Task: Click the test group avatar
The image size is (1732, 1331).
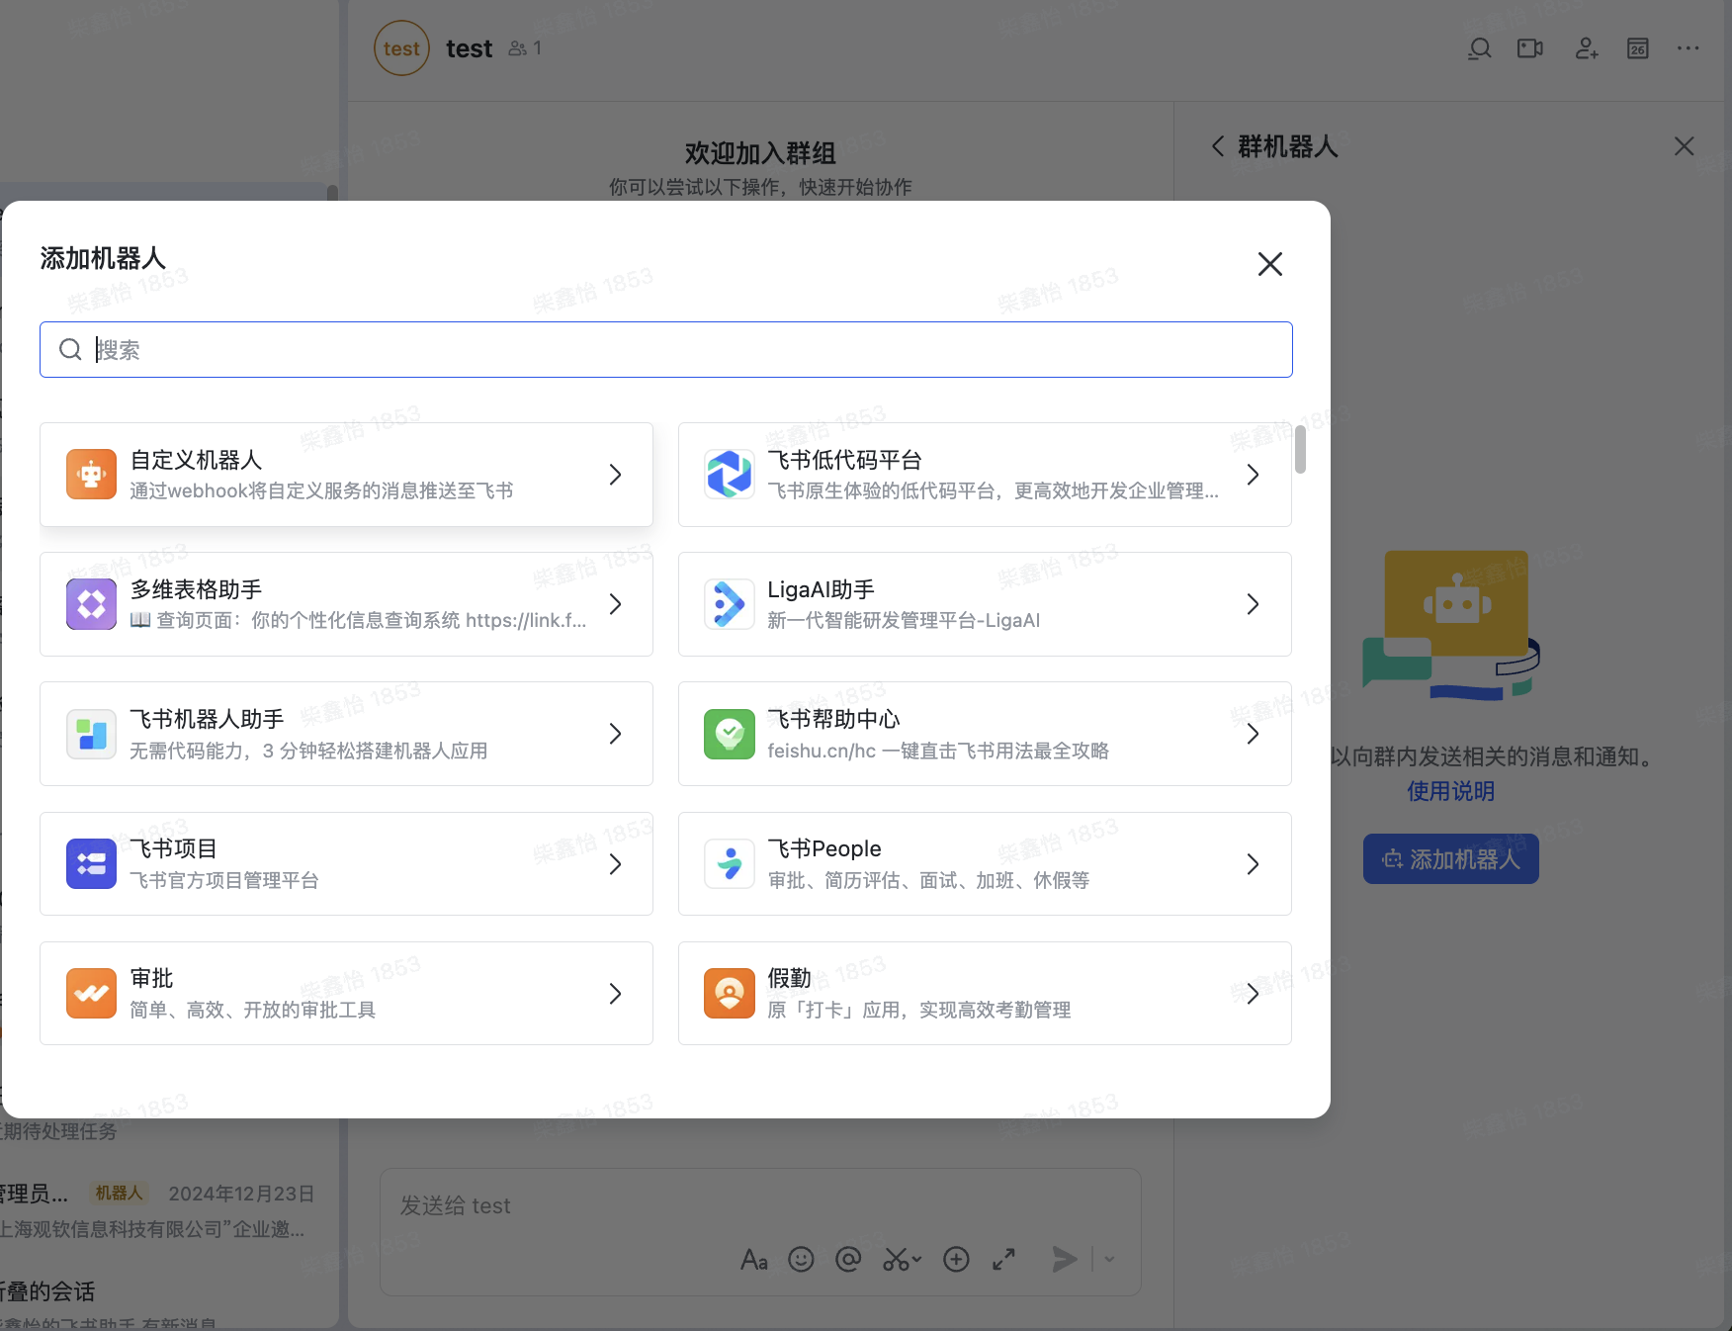Action: [x=401, y=48]
